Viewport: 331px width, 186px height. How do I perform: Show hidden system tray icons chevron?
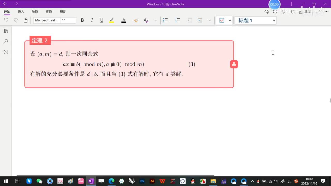point(252,181)
